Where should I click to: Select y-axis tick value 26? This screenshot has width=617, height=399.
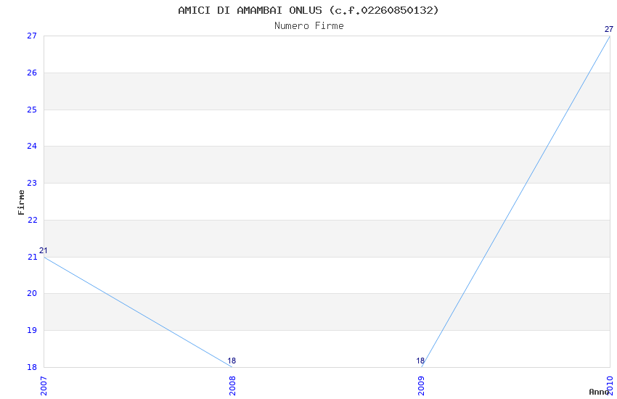pos(32,73)
